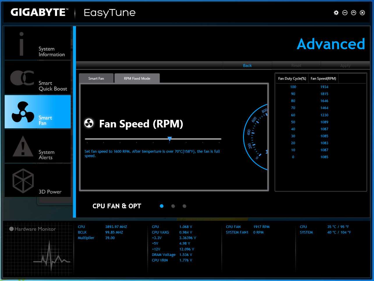Click the Apply button
The image size is (374, 281).
click(345, 66)
